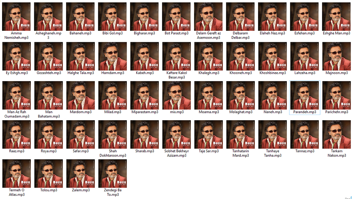
Task: Click the Hamdam.mp3 file name text
Action: click(112, 73)
